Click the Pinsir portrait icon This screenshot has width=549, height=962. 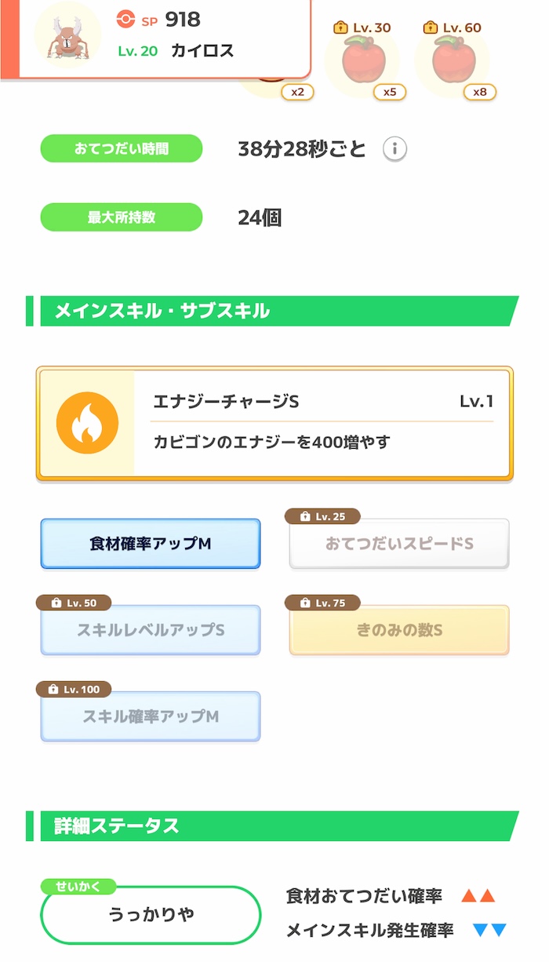67,35
